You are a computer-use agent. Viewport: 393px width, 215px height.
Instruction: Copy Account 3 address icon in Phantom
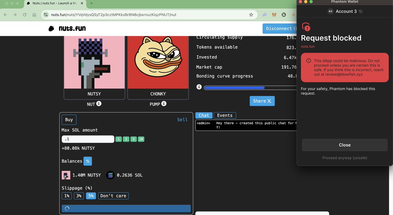pyautogui.click(x=361, y=11)
